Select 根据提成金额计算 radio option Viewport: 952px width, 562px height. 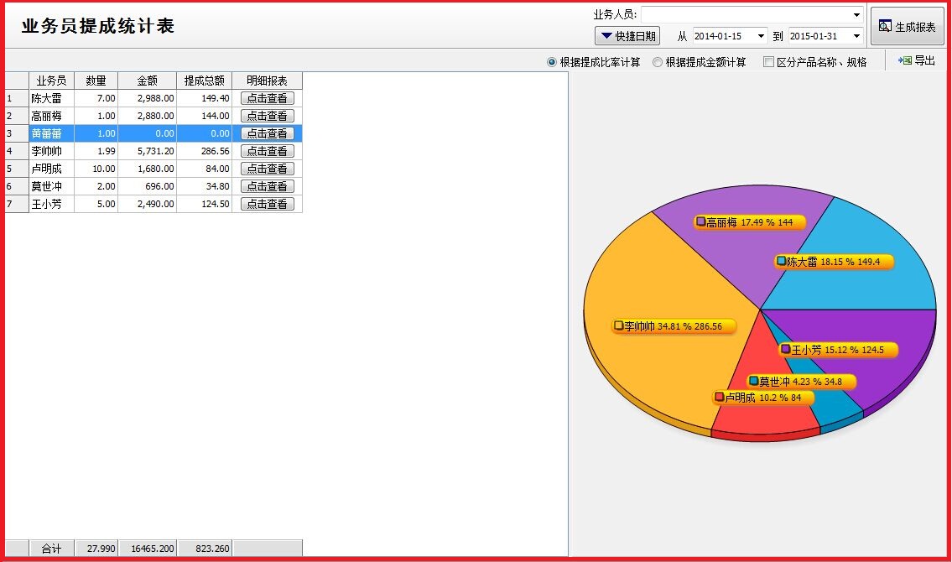tap(657, 62)
